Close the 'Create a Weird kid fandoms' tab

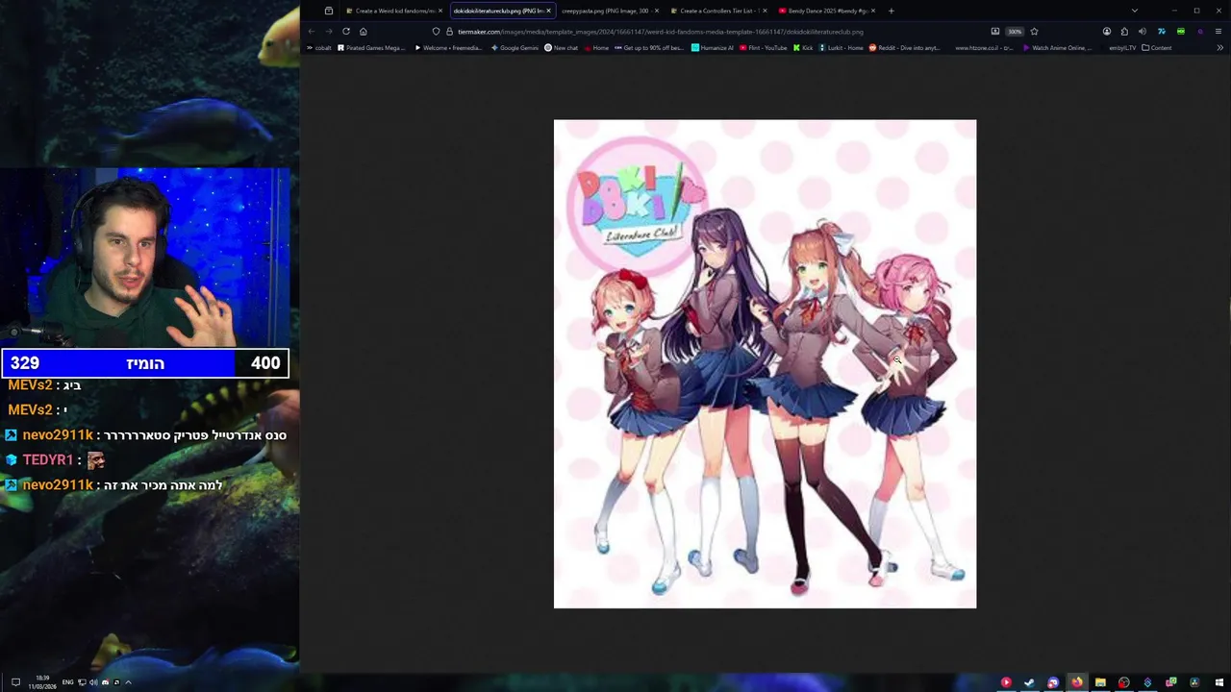[x=440, y=11]
